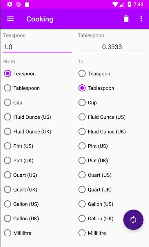Open the hamburger navigation menu
Screen dimensions: 149x247
(x=10, y=19)
